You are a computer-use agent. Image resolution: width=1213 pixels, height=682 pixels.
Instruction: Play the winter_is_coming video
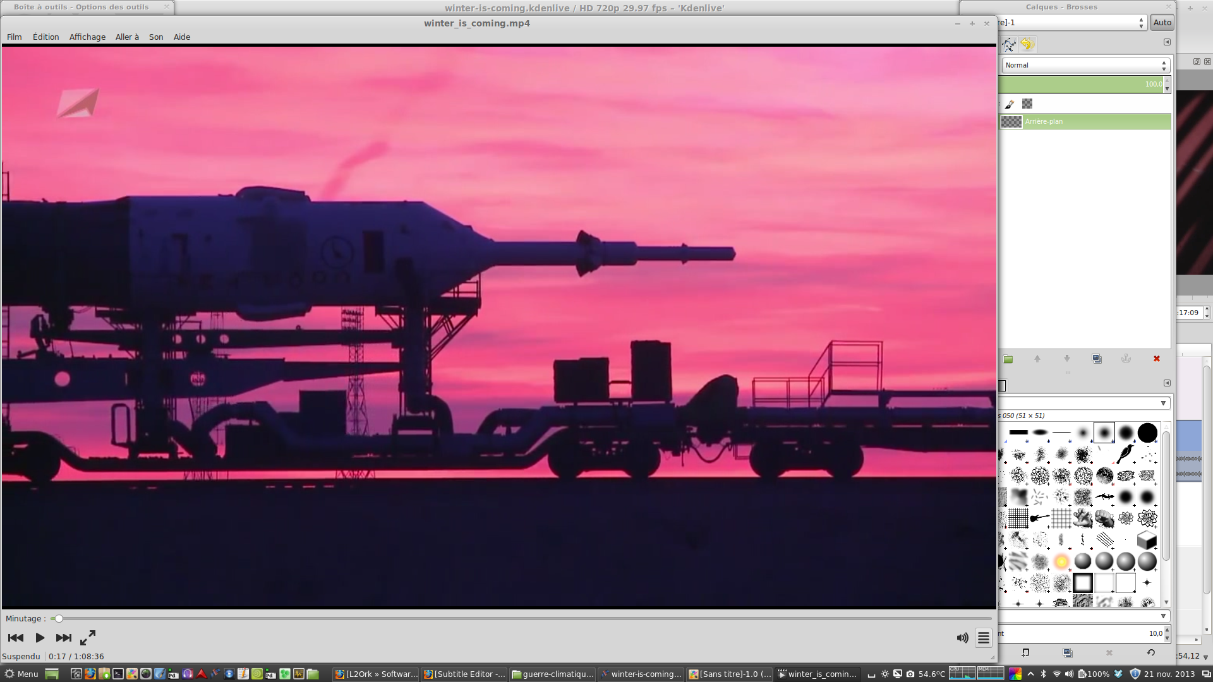[x=40, y=638]
